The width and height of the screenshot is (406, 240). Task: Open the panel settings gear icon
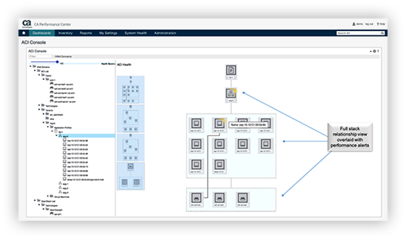point(375,51)
